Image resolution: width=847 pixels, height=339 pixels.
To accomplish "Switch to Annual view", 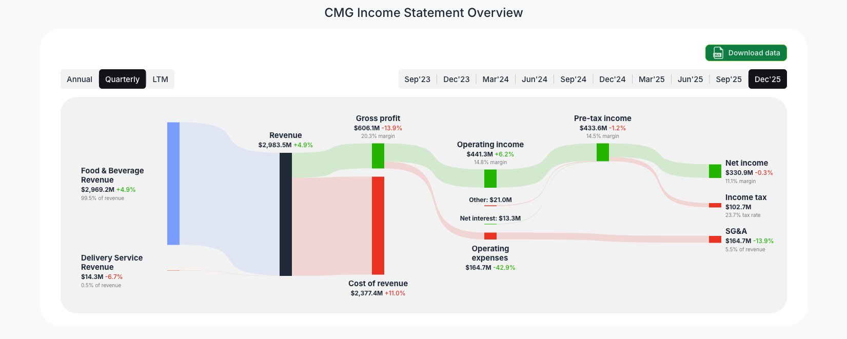I will 80,79.
